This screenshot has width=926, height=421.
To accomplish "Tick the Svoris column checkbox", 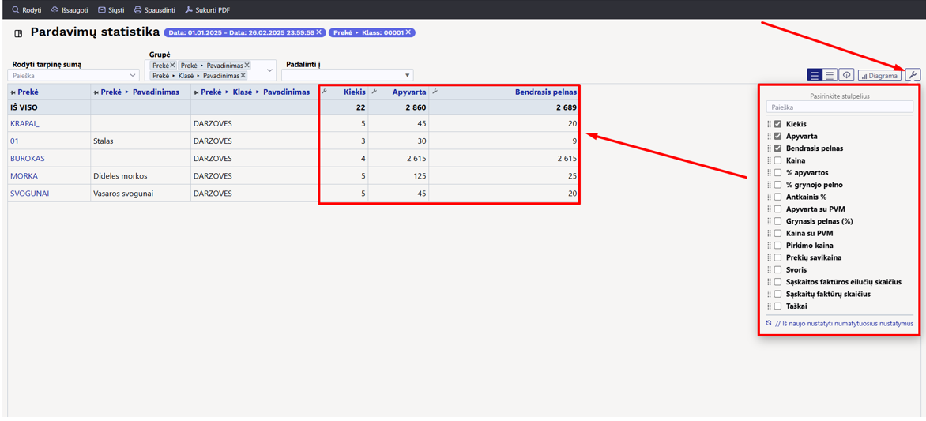I will 777,269.
